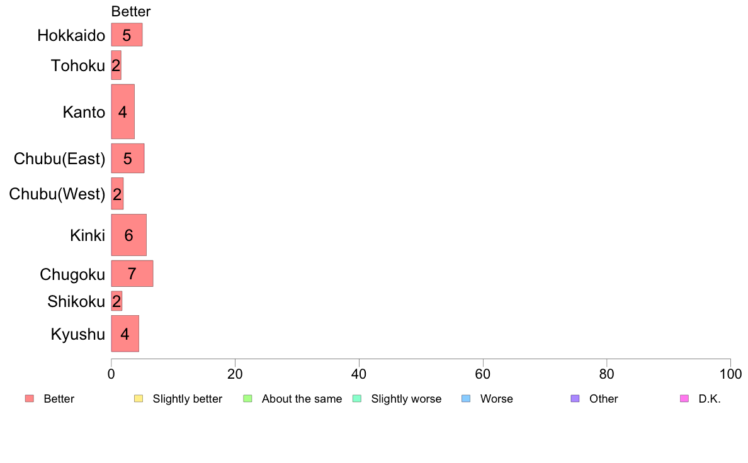Click the teal Slightly worse legend swatch
Image resolution: width=748 pixels, height=463 pixels.
357,399
